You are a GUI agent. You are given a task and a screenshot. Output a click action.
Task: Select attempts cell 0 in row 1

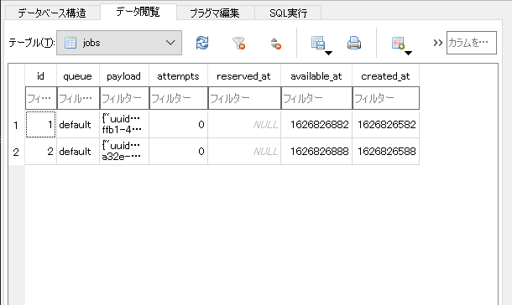[179, 125]
